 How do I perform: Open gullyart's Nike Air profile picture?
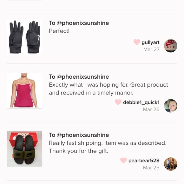coord(171,46)
